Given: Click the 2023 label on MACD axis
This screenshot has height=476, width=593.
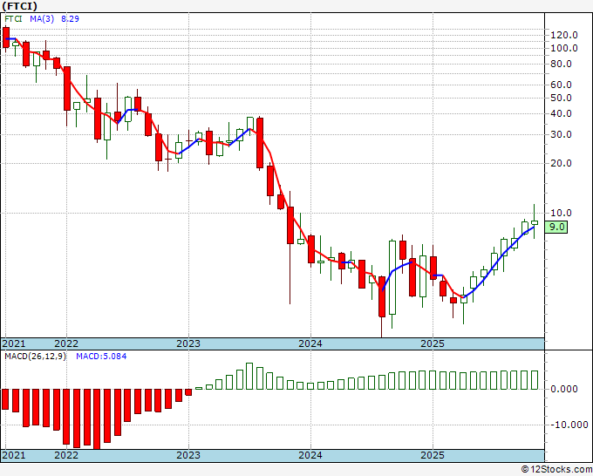Looking at the screenshot, I should pyautogui.click(x=188, y=455).
